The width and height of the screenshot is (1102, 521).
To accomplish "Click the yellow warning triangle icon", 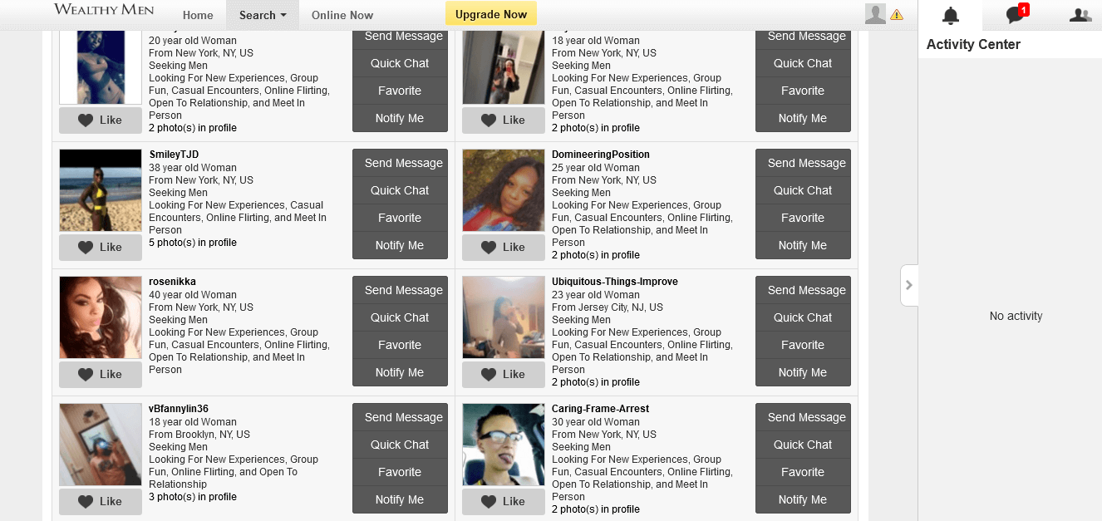I will click(x=897, y=15).
